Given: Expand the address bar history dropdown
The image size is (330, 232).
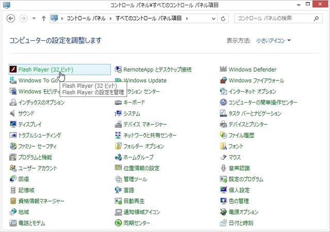Looking at the screenshot, I should 213,19.
